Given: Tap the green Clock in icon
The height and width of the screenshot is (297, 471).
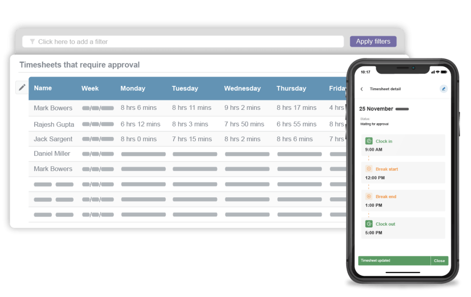Looking at the screenshot, I should (x=368, y=141).
